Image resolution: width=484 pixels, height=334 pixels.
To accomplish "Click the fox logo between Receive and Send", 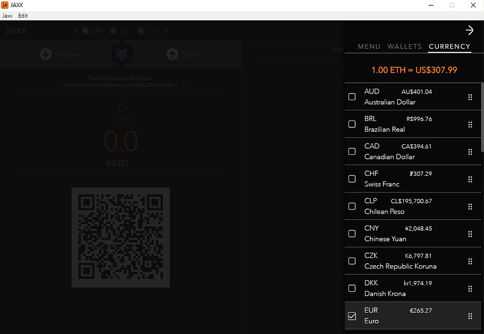I will (x=121, y=54).
